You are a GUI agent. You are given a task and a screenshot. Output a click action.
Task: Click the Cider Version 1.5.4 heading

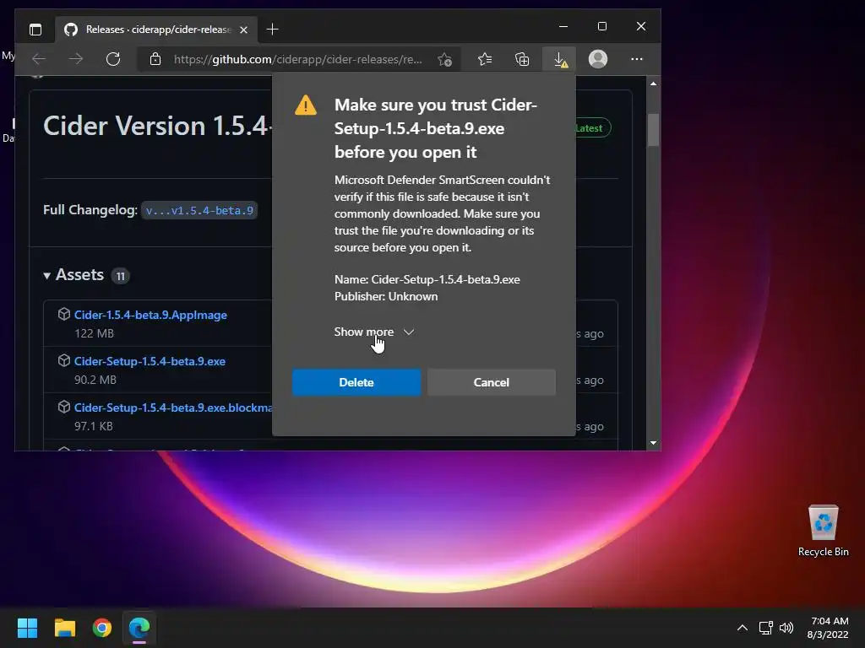(x=157, y=126)
